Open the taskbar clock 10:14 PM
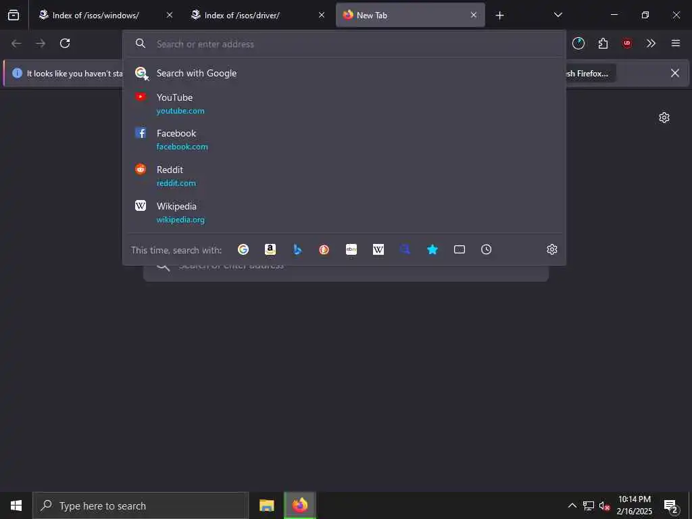 (634, 505)
